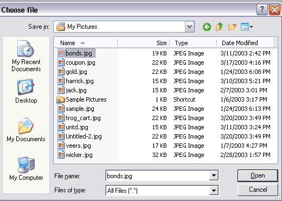Expand the Files of type dropdown
Image resolution: width=282 pixels, height=201 pixels.
click(214, 190)
